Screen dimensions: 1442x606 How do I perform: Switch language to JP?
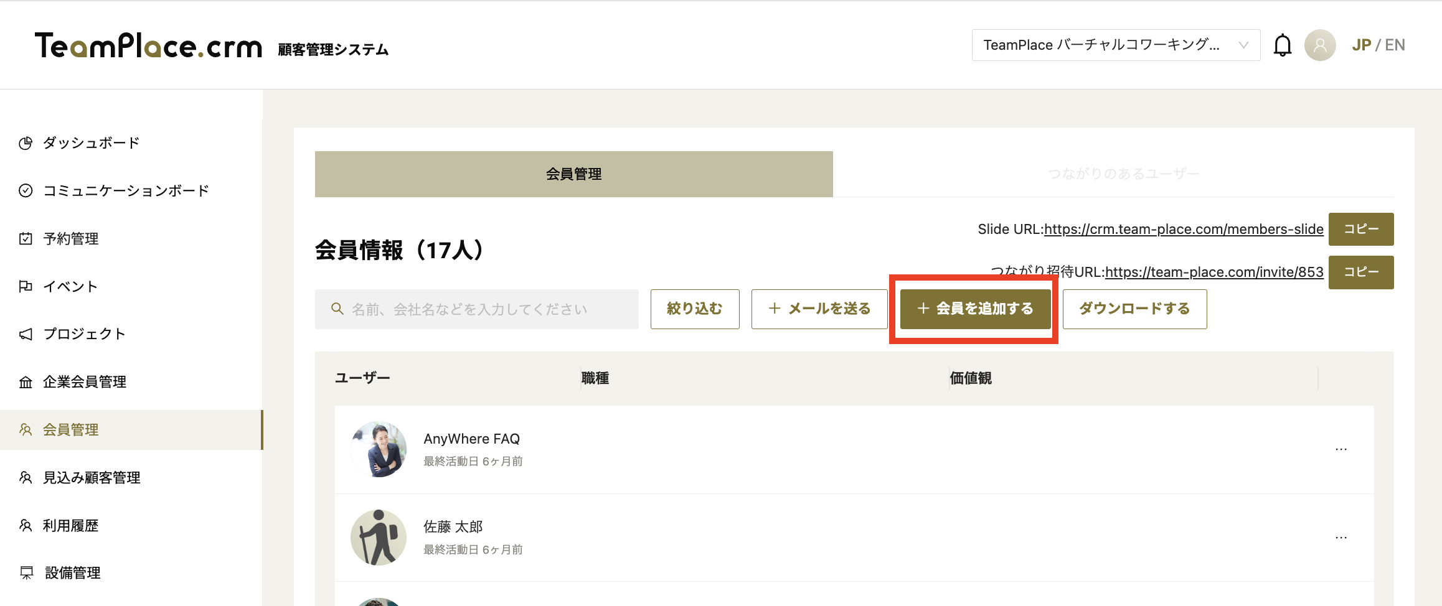[x=1362, y=45]
